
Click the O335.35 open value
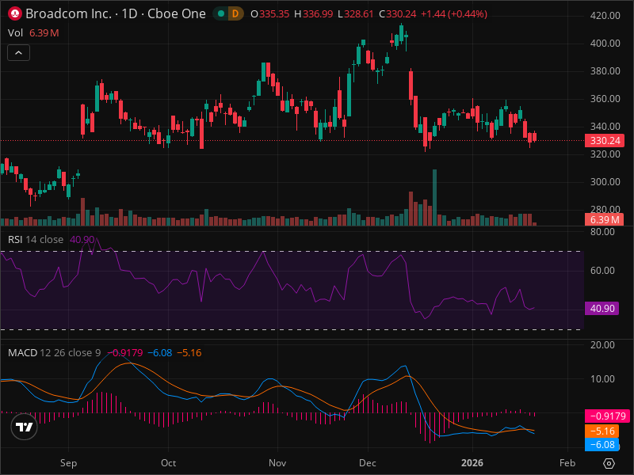(x=269, y=13)
